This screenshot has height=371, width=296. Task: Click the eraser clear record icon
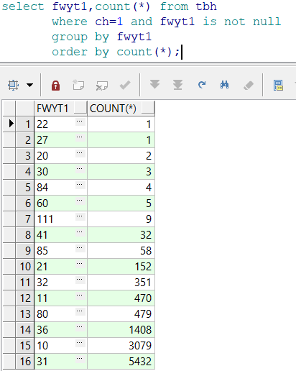click(249, 86)
